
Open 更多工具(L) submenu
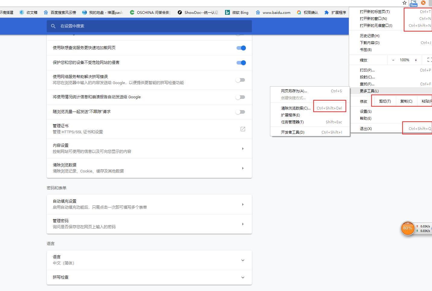click(391, 91)
